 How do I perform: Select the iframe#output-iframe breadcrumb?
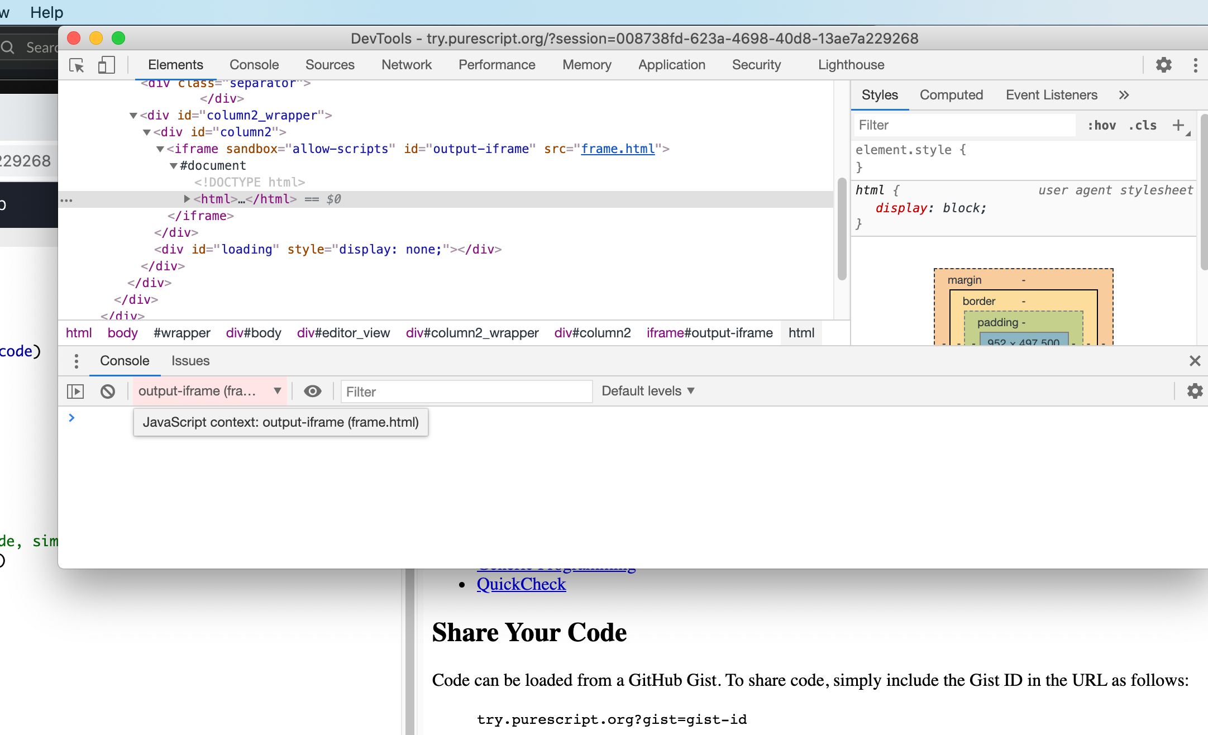710,333
